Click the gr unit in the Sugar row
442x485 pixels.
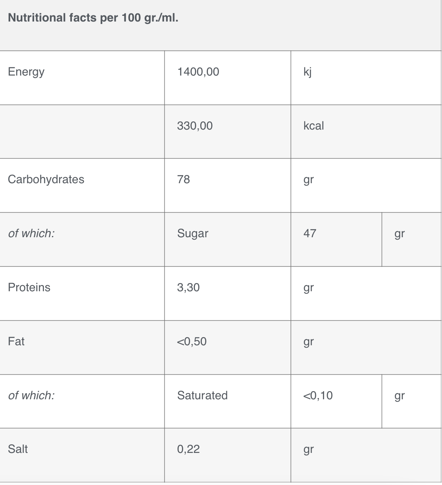pos(400,234)
